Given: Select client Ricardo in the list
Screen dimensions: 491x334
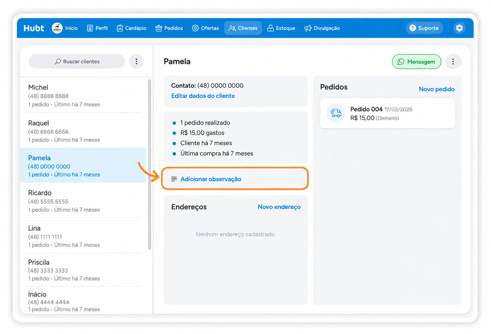Looking at the screenshot, I should click(x=83, y=201).
